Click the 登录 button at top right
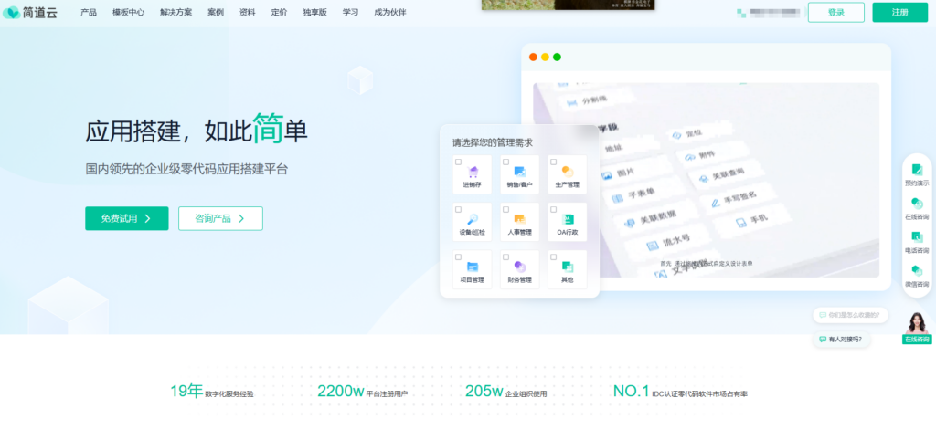This screenshot has width=936, height=440. point(835,13)
